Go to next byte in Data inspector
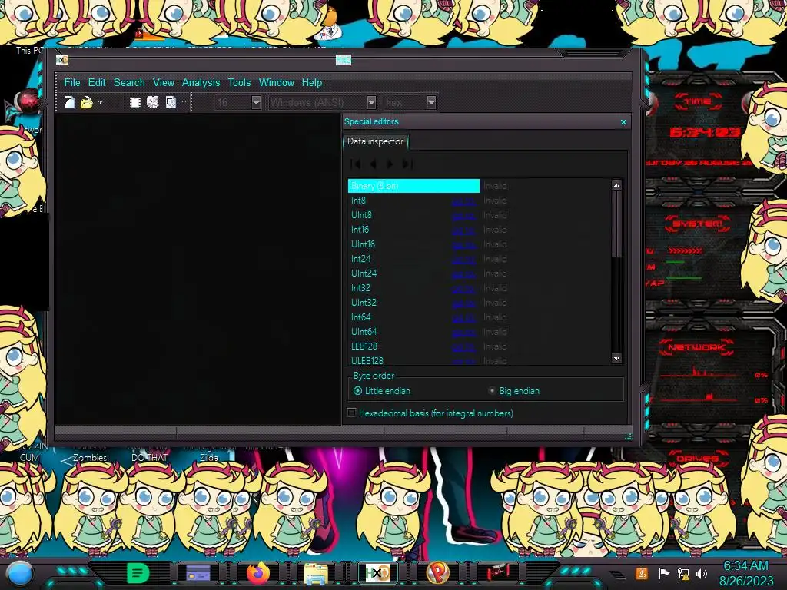The image size is (787, 590). point(390,164)
